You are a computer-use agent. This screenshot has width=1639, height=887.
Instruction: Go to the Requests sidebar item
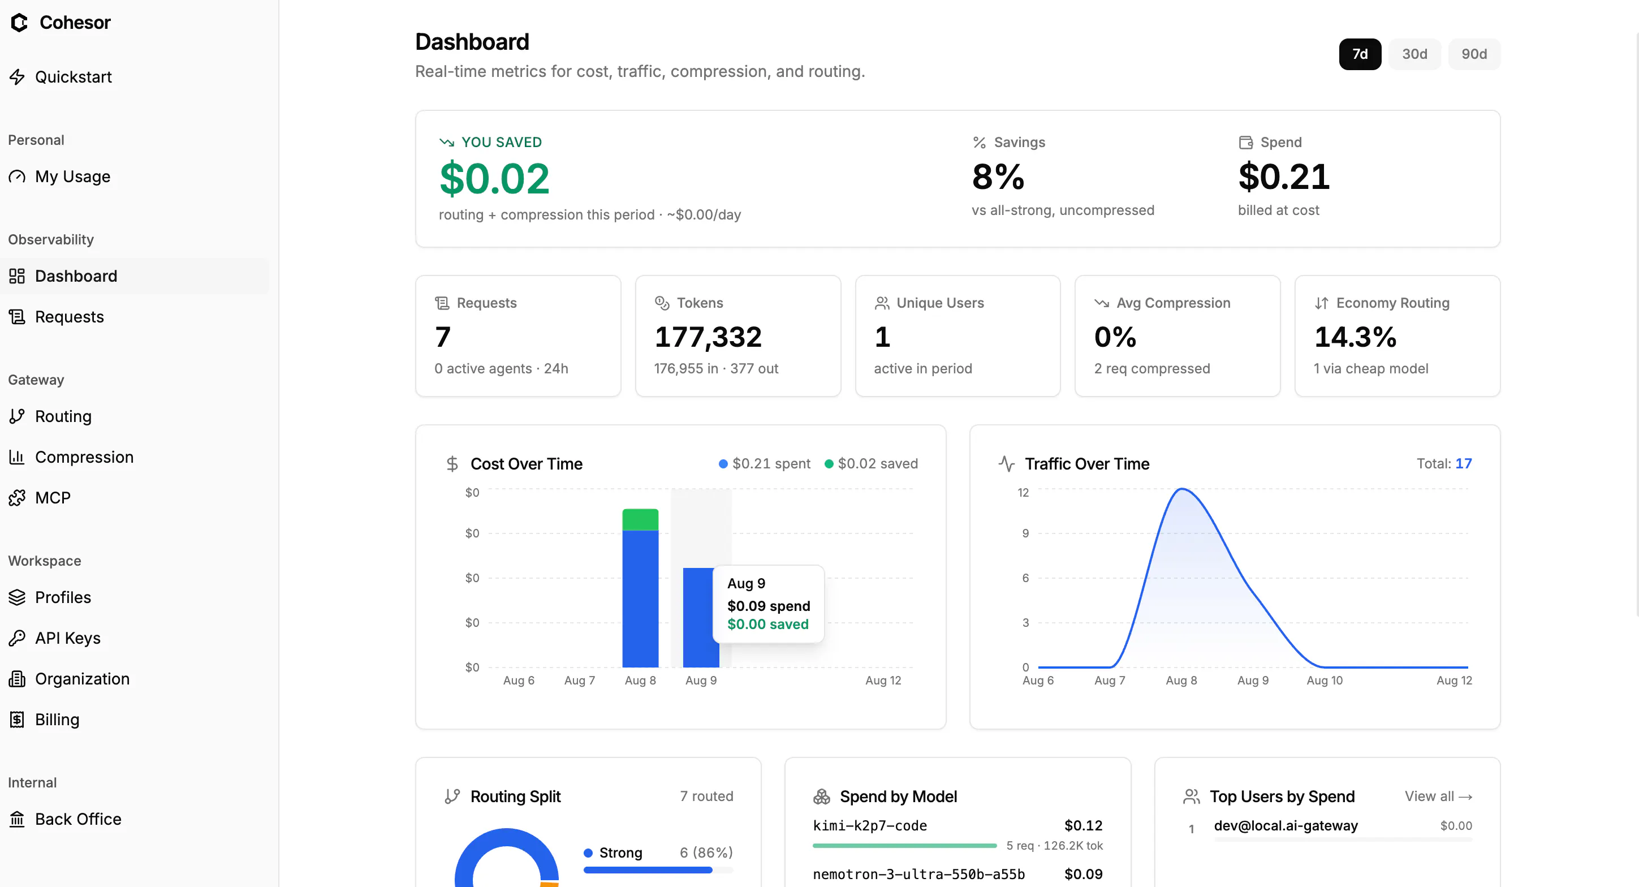click(134, 317)
